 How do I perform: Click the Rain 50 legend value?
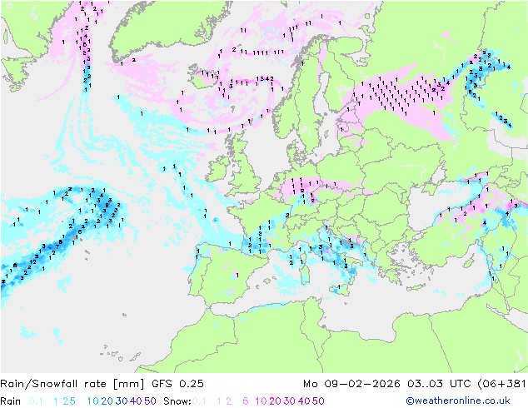tap(150, 401)
